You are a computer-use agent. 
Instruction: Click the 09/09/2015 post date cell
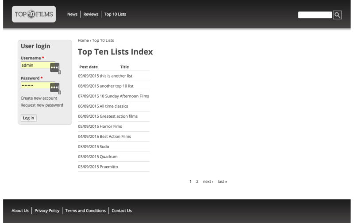[x=88, y=76]
